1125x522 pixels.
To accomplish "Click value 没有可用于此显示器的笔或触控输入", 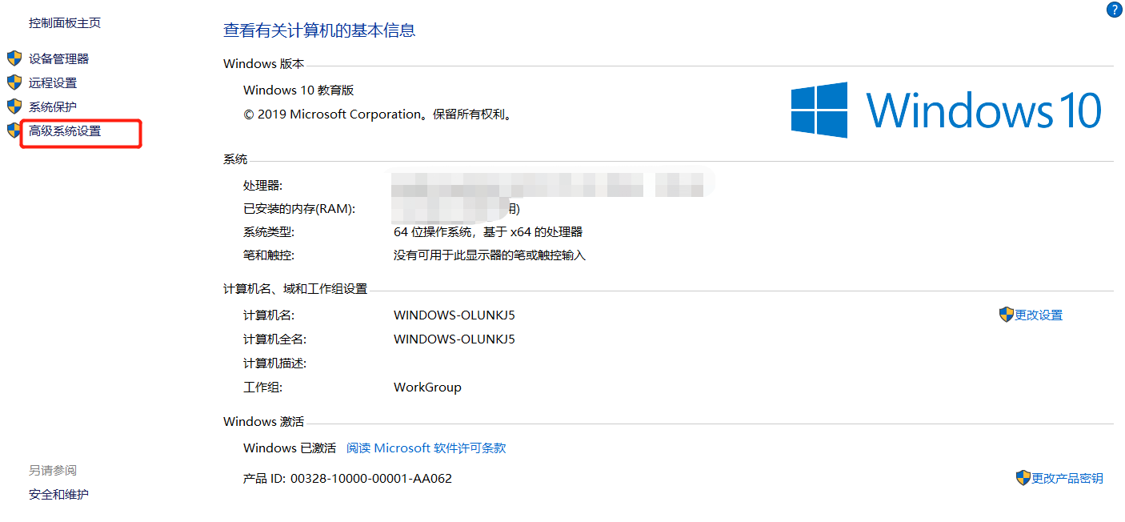I will (490, 255).
